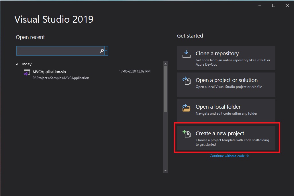Click the Create a new project icon
This screenshot has height=196, width=294.
(187, 134)
